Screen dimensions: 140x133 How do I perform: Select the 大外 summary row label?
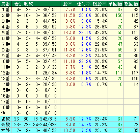[x=6, y=130]
